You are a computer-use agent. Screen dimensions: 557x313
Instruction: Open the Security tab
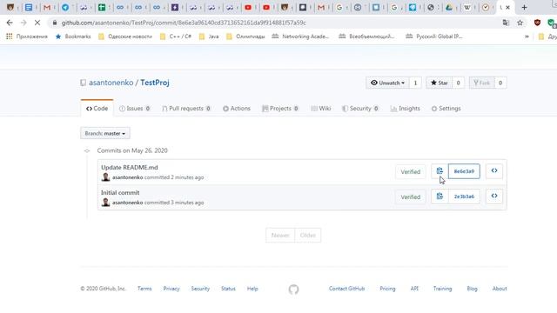tap(360, 108)
